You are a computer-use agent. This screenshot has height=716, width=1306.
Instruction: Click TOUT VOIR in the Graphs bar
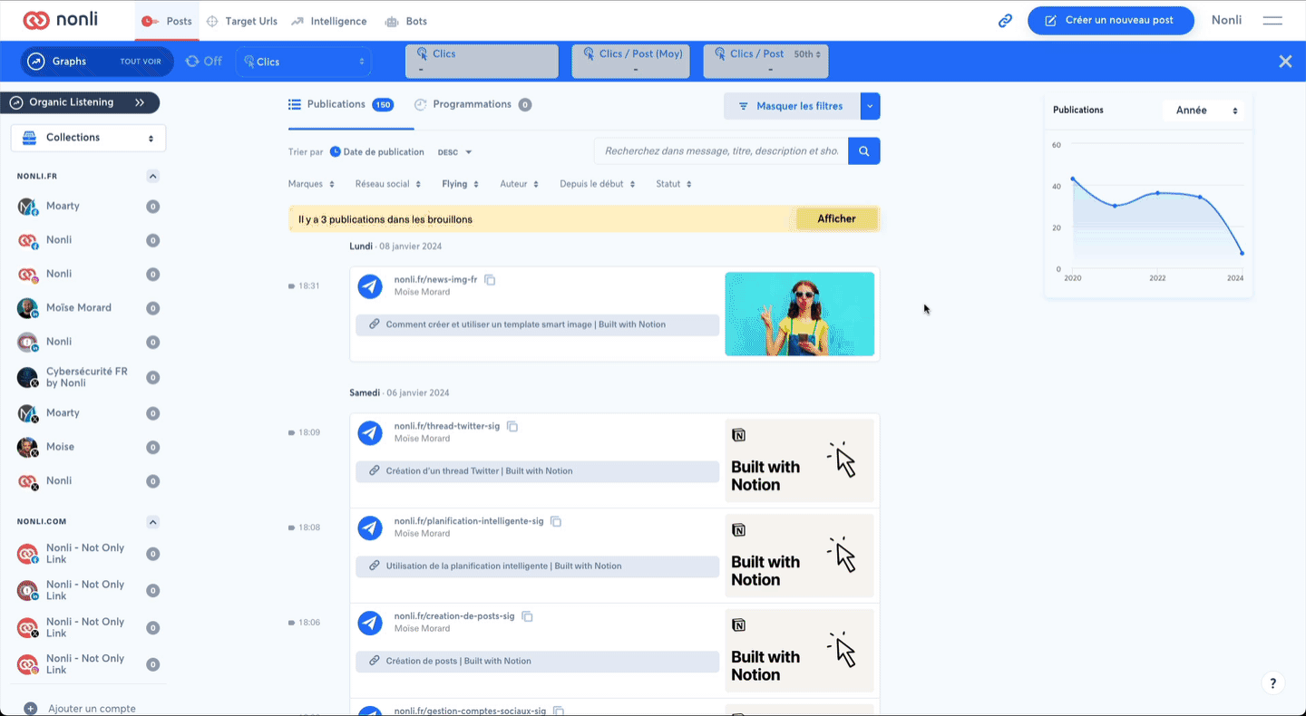pos(141,62)
